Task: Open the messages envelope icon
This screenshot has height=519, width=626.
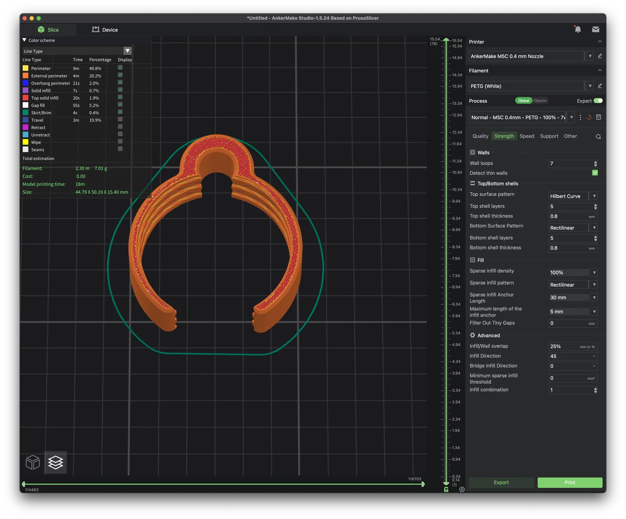Action: [x=595, y=29]
